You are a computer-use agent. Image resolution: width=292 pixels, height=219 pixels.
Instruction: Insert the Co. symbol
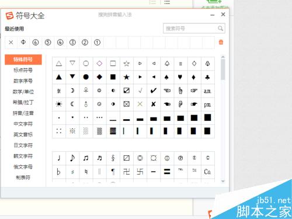(x=207, y=172)
